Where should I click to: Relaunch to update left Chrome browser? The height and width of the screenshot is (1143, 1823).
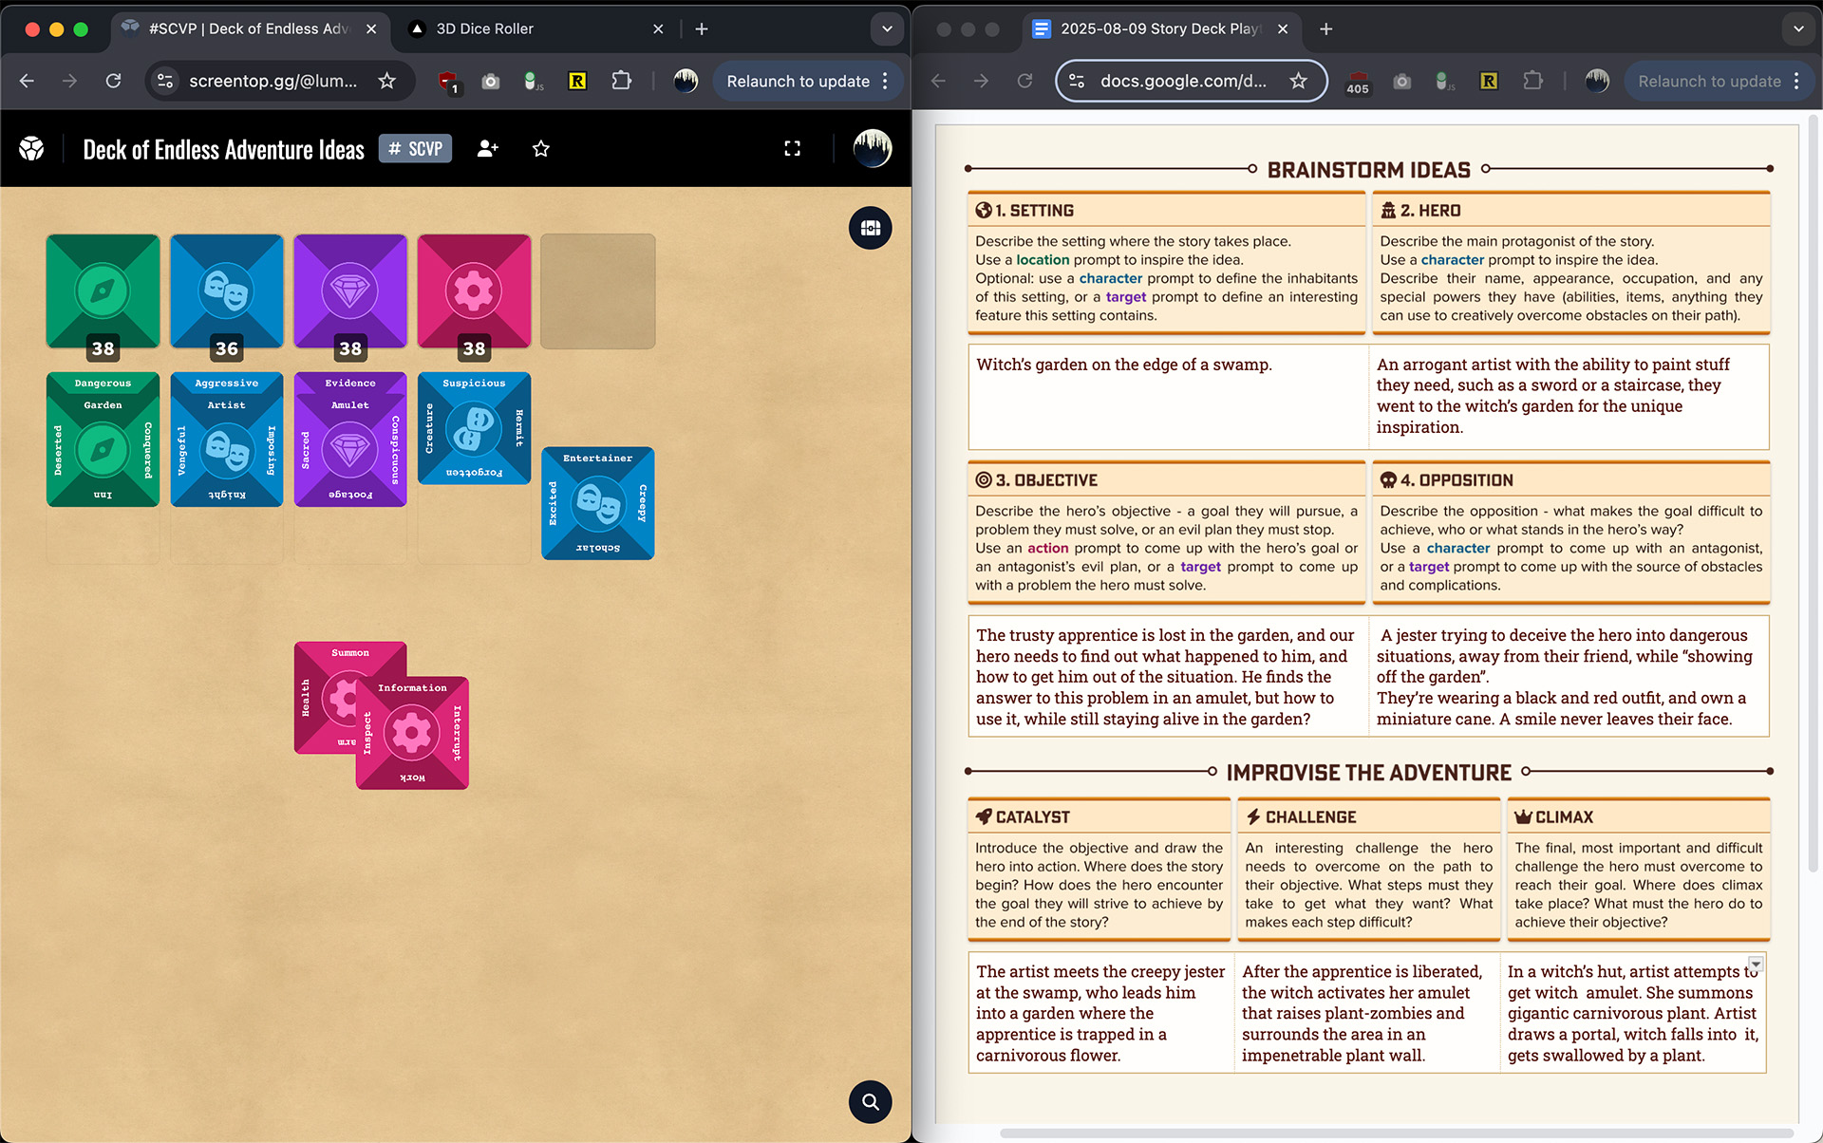(798, 82)
